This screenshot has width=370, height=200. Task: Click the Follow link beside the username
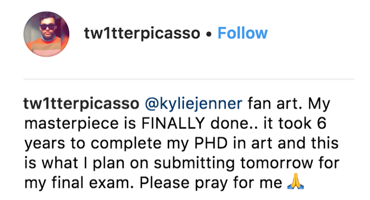click(x=242, y=33)
